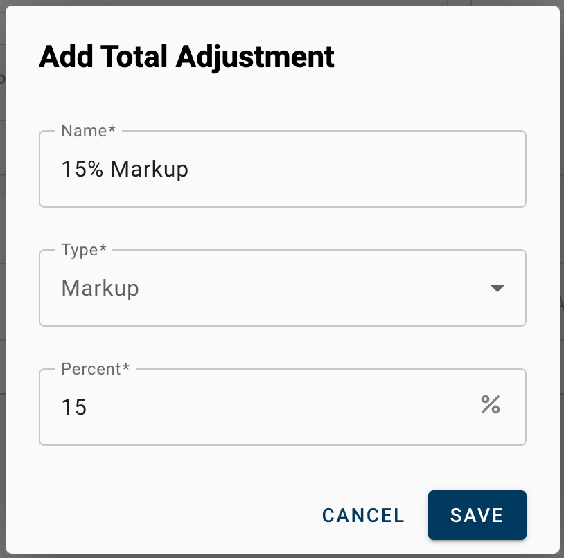
Task: Select the Markup value in Type combo box
Action: click(x=100, y=288)
